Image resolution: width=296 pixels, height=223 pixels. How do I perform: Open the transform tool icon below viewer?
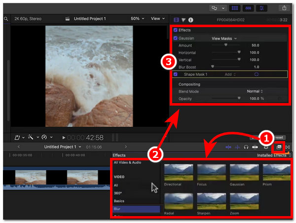(x=17, y=137)
